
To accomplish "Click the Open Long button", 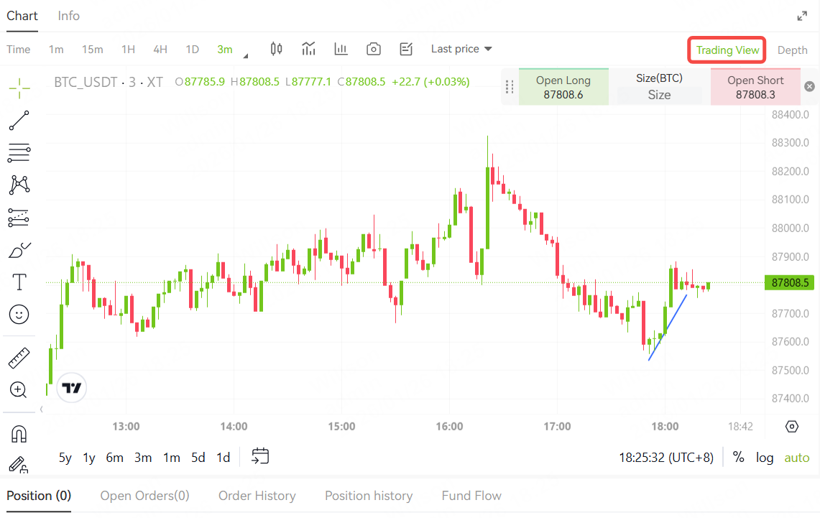I will coord(563,87).
